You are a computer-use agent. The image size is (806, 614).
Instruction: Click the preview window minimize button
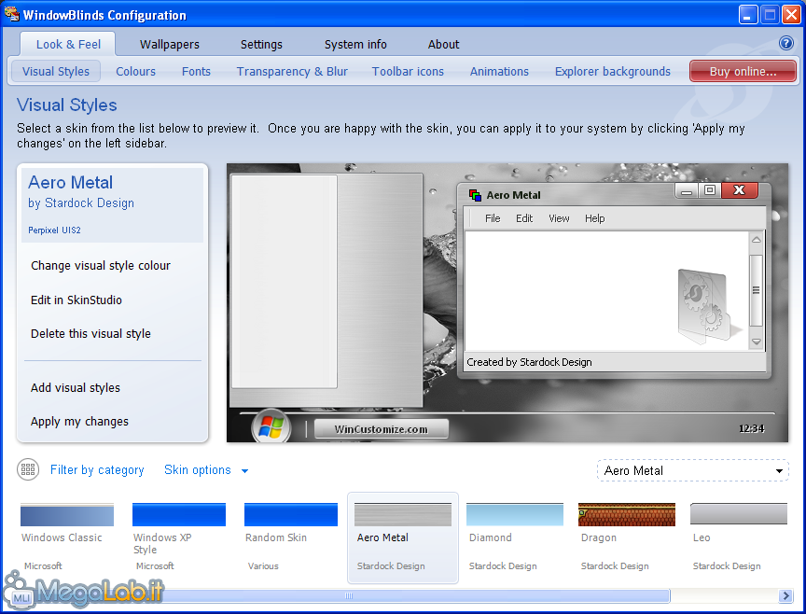coord(687,191)
